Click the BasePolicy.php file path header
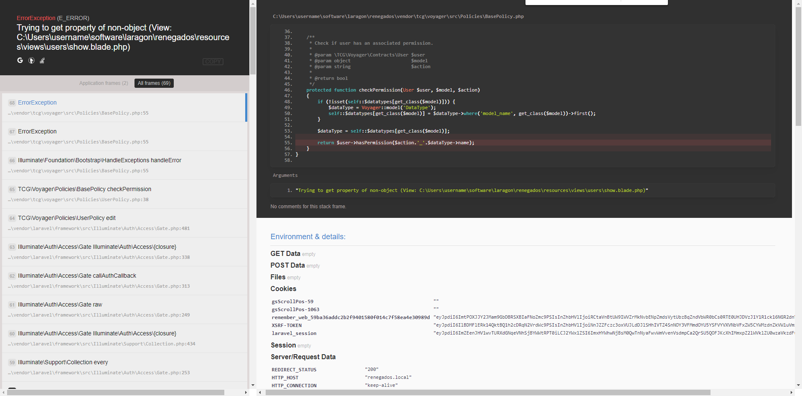802x396 pixels. pyautogui.click(x=397, y=16)
